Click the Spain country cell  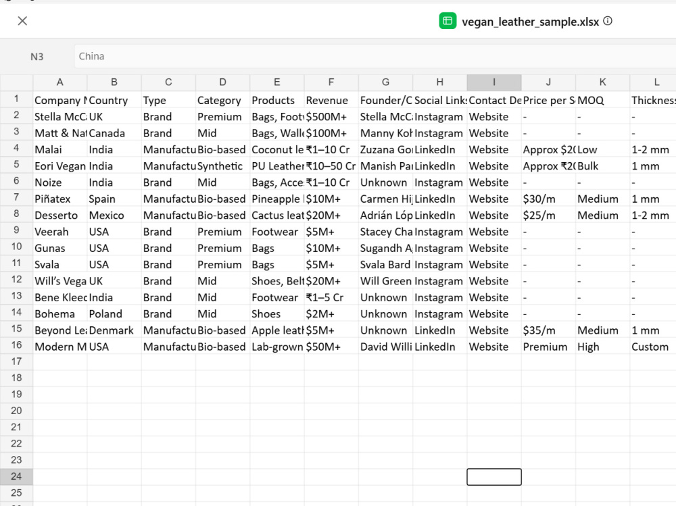coord(114,199)
